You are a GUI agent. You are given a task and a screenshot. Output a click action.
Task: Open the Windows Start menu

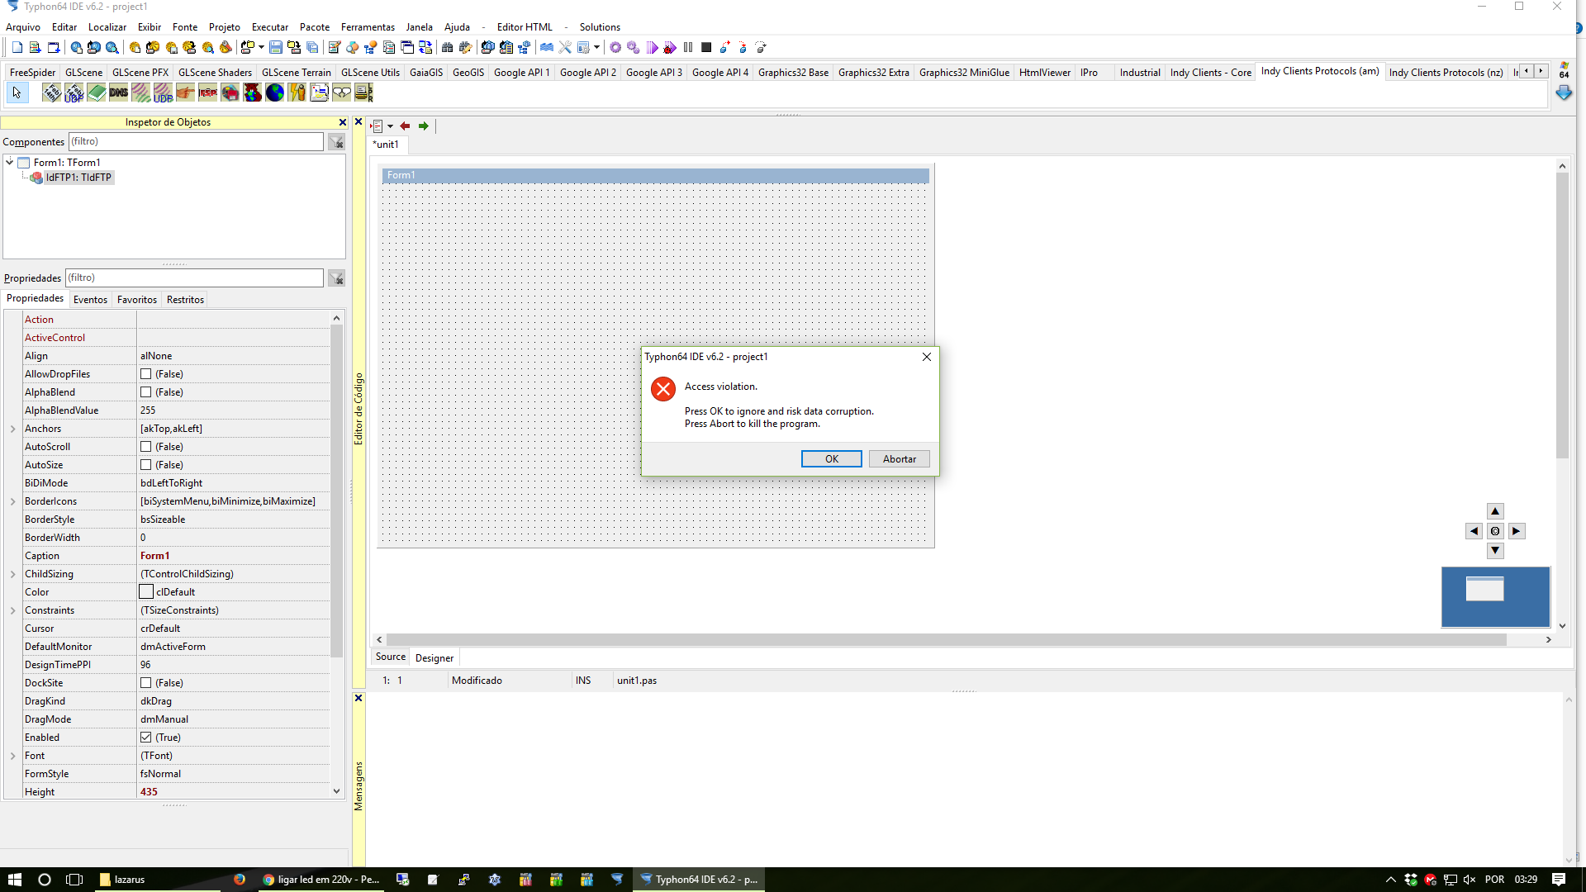[15, 880]
